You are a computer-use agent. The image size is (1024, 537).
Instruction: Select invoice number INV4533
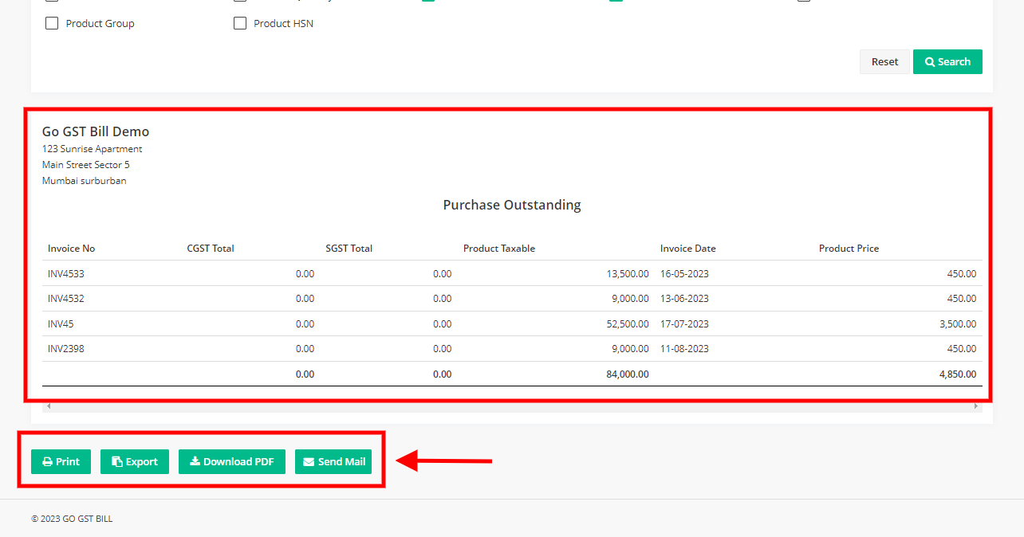point(66,273)
